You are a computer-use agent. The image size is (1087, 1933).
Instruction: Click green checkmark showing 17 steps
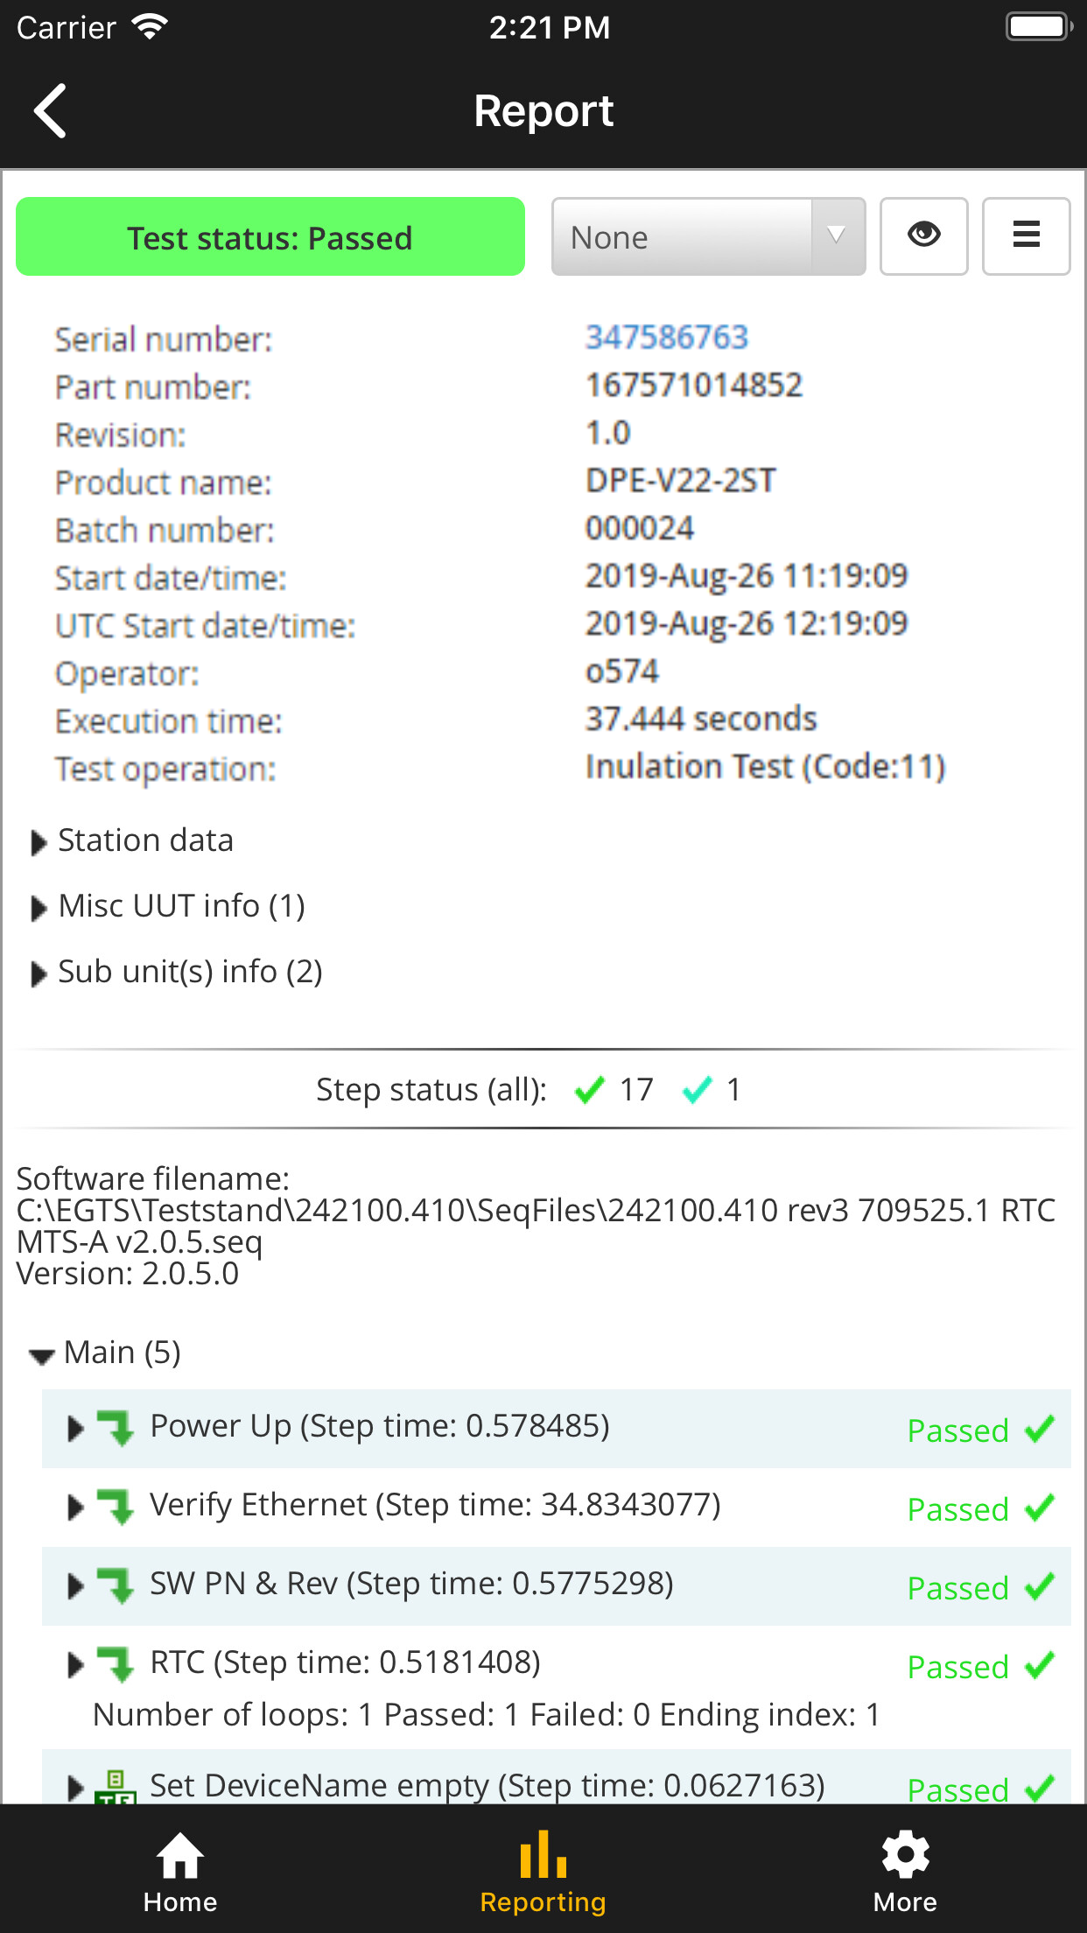(590, 1090)
